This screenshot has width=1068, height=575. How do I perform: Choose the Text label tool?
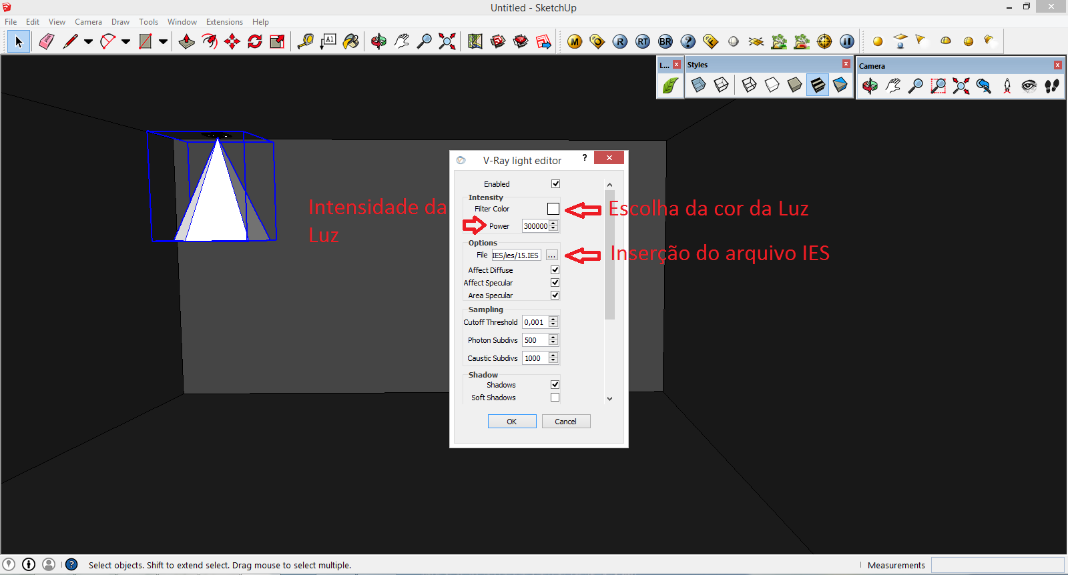click(328, 41)
